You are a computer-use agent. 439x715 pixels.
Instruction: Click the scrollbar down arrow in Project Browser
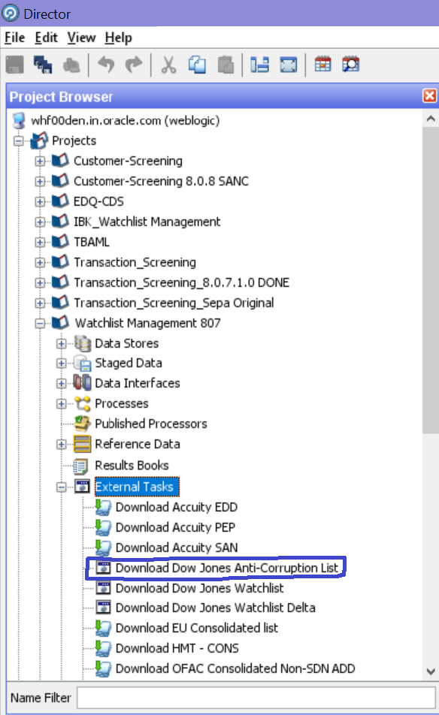click(x=430, y=671)
